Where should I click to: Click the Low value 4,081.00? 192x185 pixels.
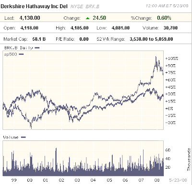(120, 28)
